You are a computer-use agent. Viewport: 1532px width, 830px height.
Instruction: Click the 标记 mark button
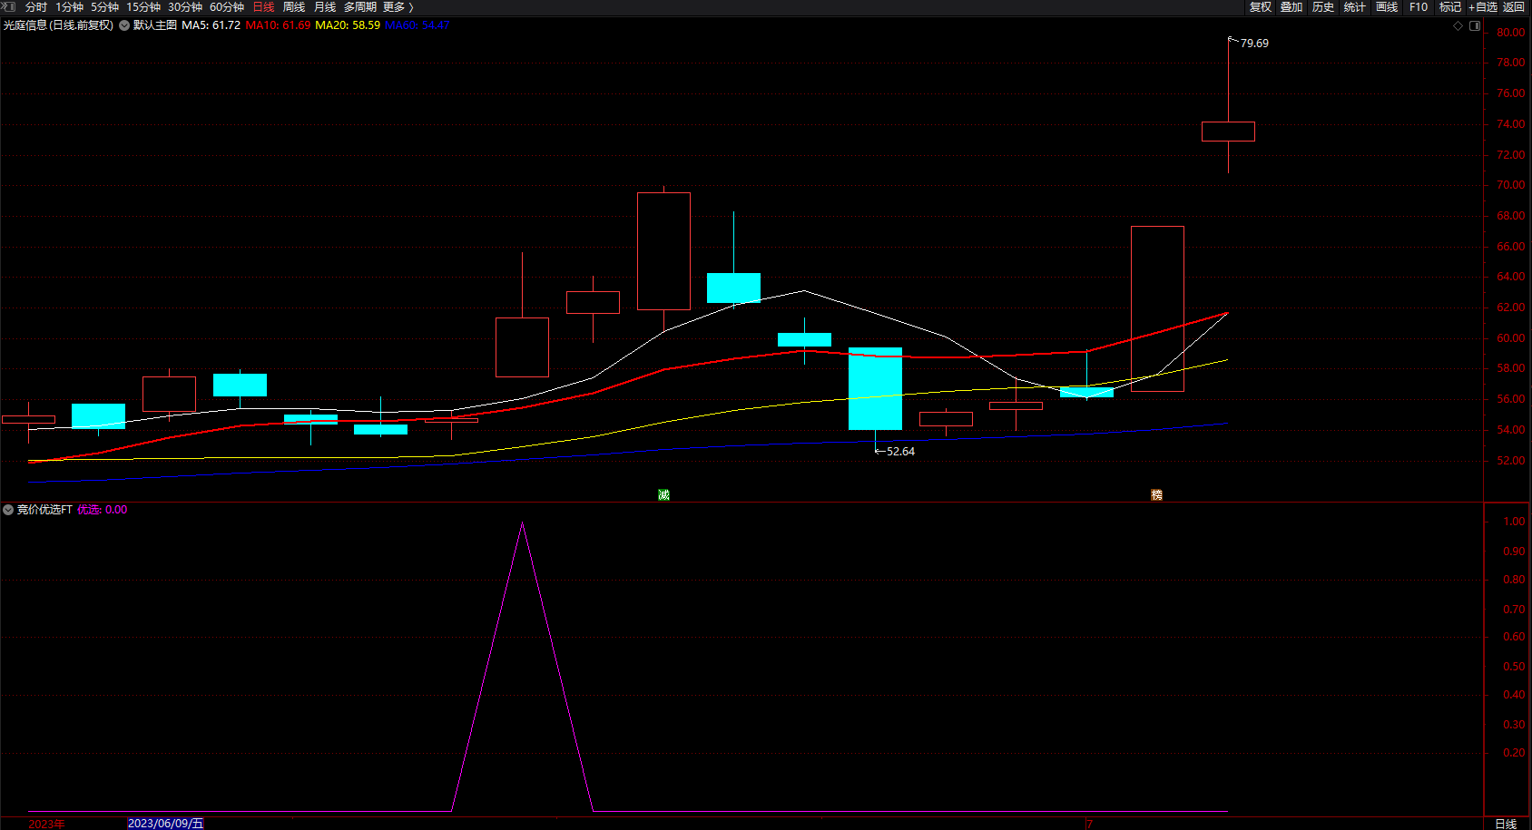pos(1450,7)
